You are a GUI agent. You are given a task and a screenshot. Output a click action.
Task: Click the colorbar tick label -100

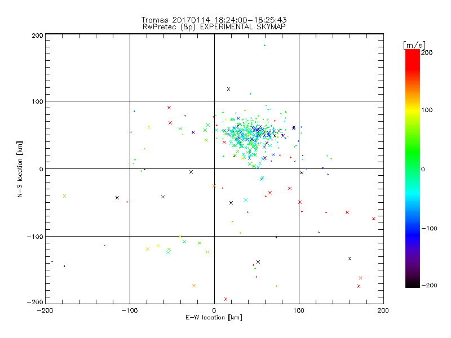pos(429,229)
